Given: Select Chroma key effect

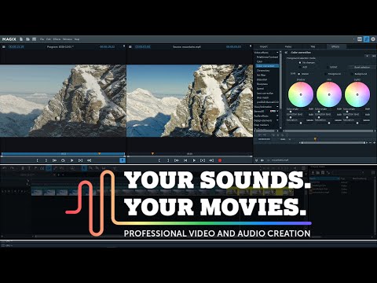Looking at the screenshot, I should tap(263, 71).
